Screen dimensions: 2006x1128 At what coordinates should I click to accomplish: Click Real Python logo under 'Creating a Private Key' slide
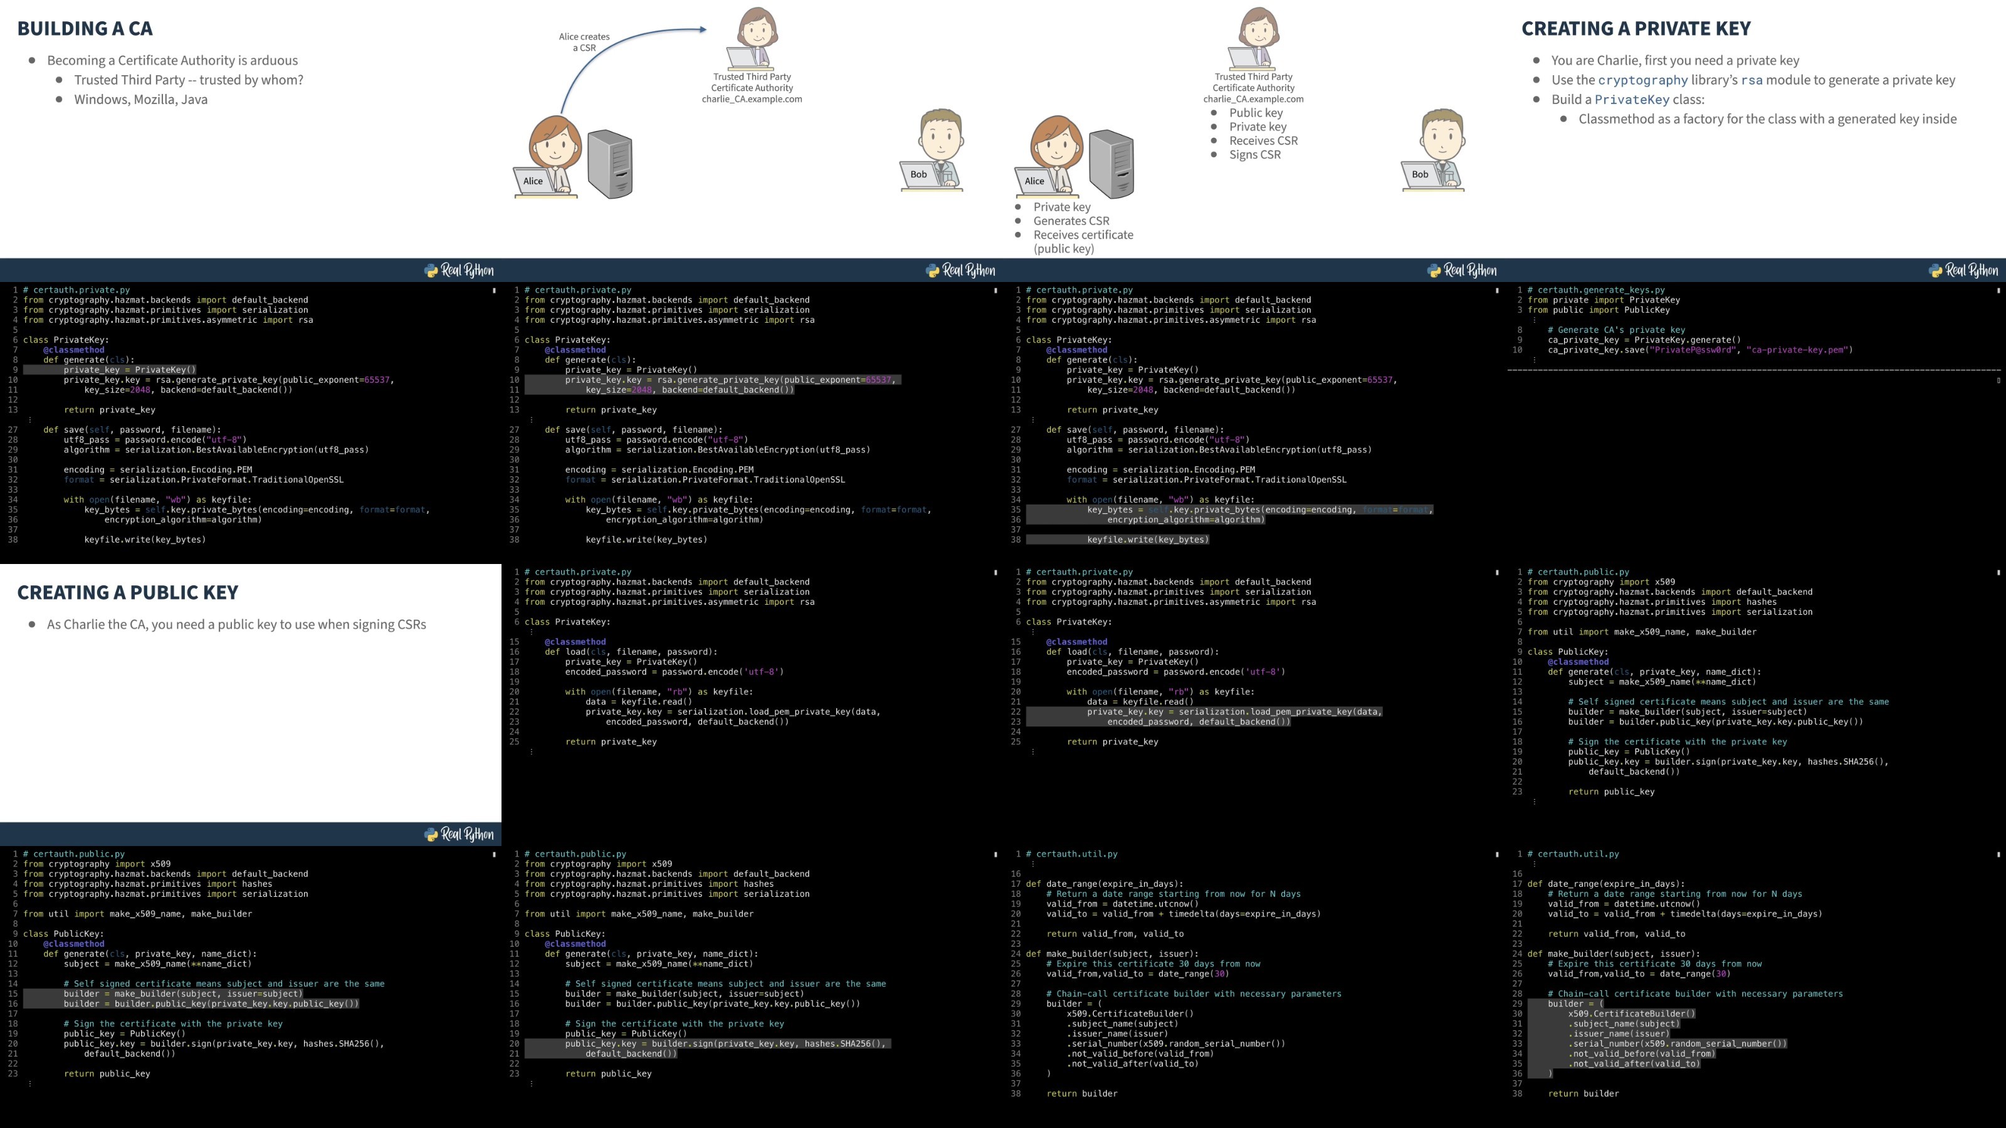point(1963,270)
